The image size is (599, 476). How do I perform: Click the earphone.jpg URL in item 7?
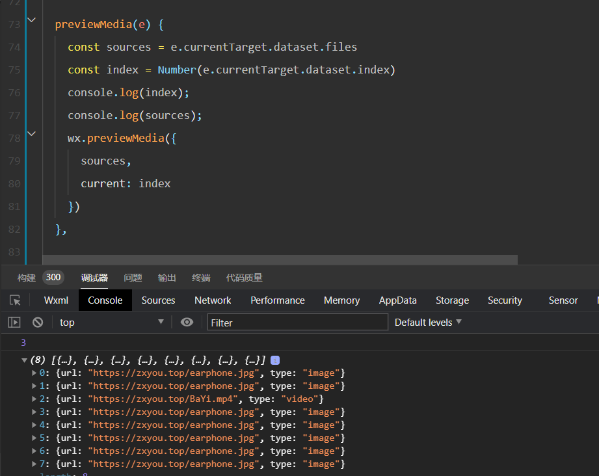[x=174, y=464]
